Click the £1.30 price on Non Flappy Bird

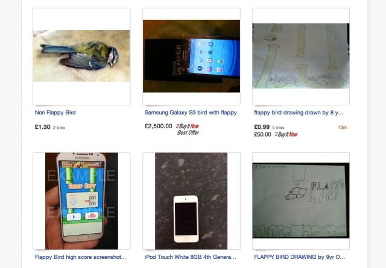[x=42, y=127]
